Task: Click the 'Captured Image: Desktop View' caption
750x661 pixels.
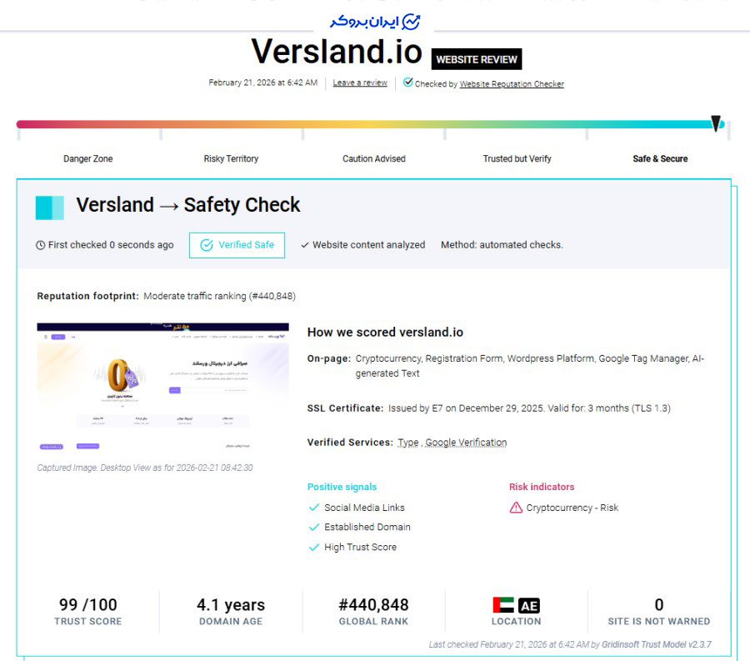Action: click(x=144, y=468)
